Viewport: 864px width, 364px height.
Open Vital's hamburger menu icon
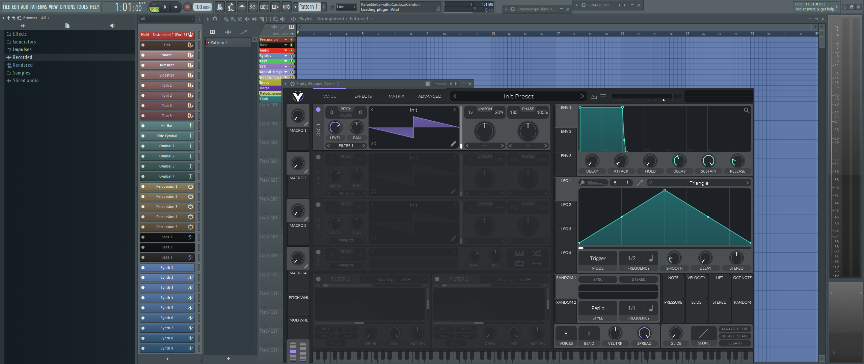tap(603, 96)
